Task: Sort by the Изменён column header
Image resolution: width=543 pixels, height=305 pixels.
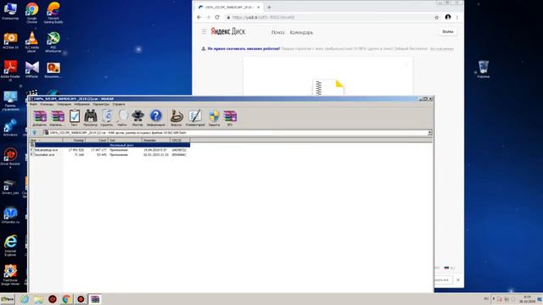Action: pyautogui.click(x=156, y=140)
